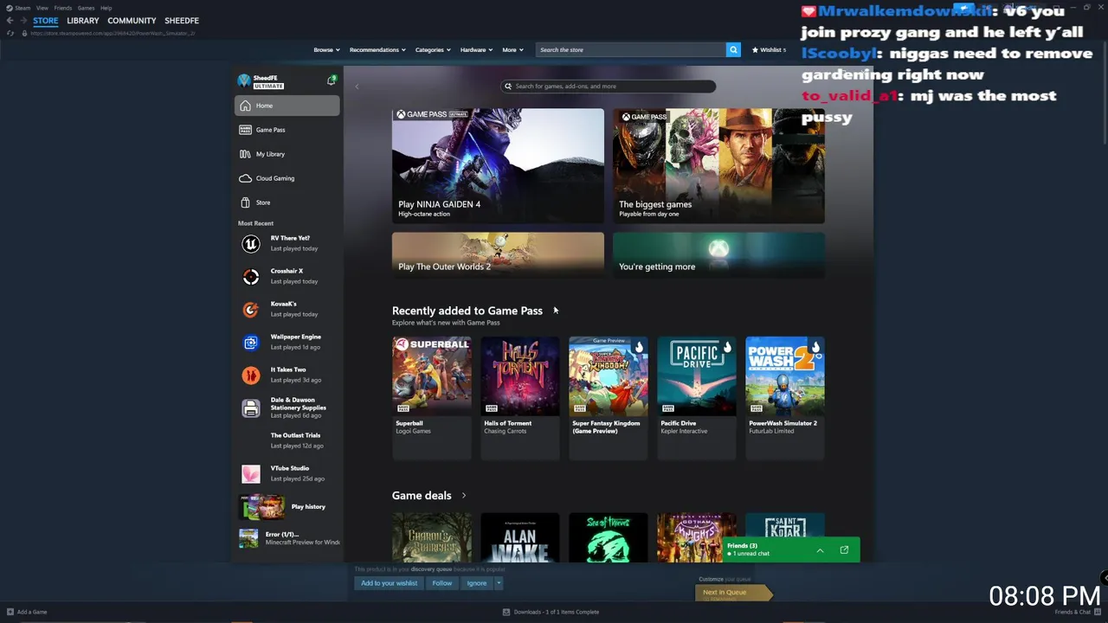
Task: Open Xbox notifications bell
Action: click(x=331, y=80)
